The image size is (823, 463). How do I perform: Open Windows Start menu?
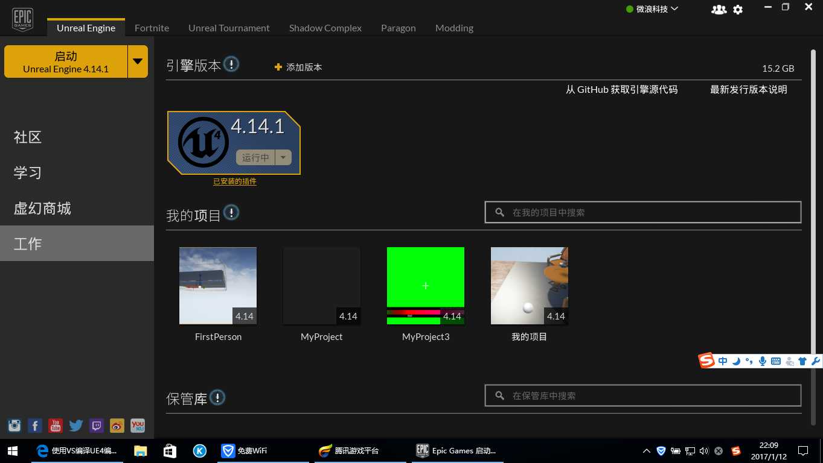click(12, 450)
